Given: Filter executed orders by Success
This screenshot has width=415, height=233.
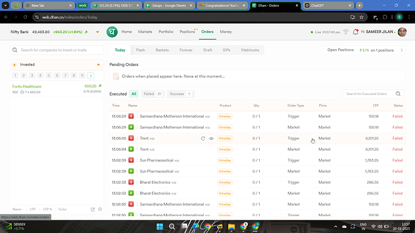Looking at the screenshot, I should click(181, 94).
